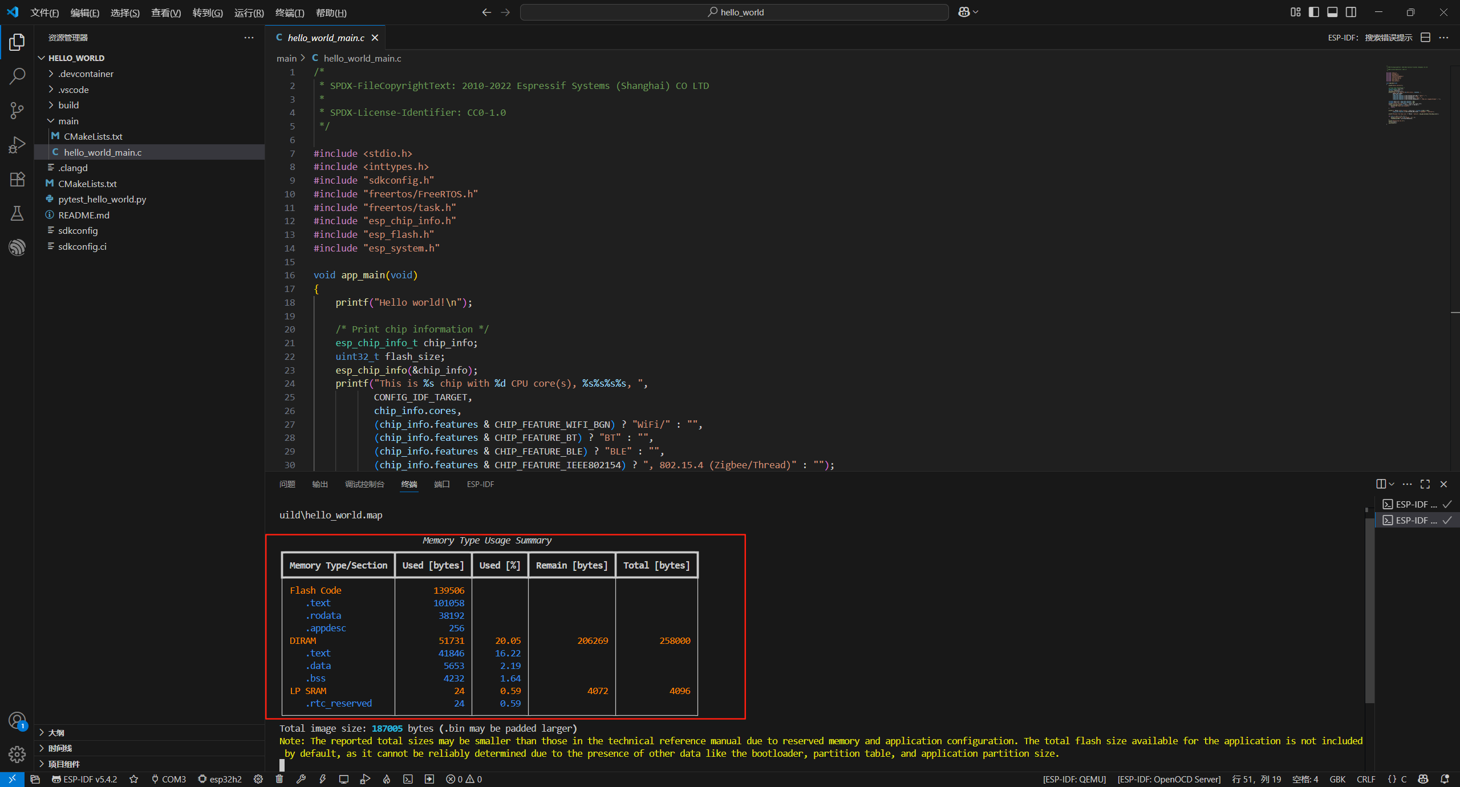Click the full clean trash icon
This screenshot has height=787, width=1460.
click(x=279, y=779)
